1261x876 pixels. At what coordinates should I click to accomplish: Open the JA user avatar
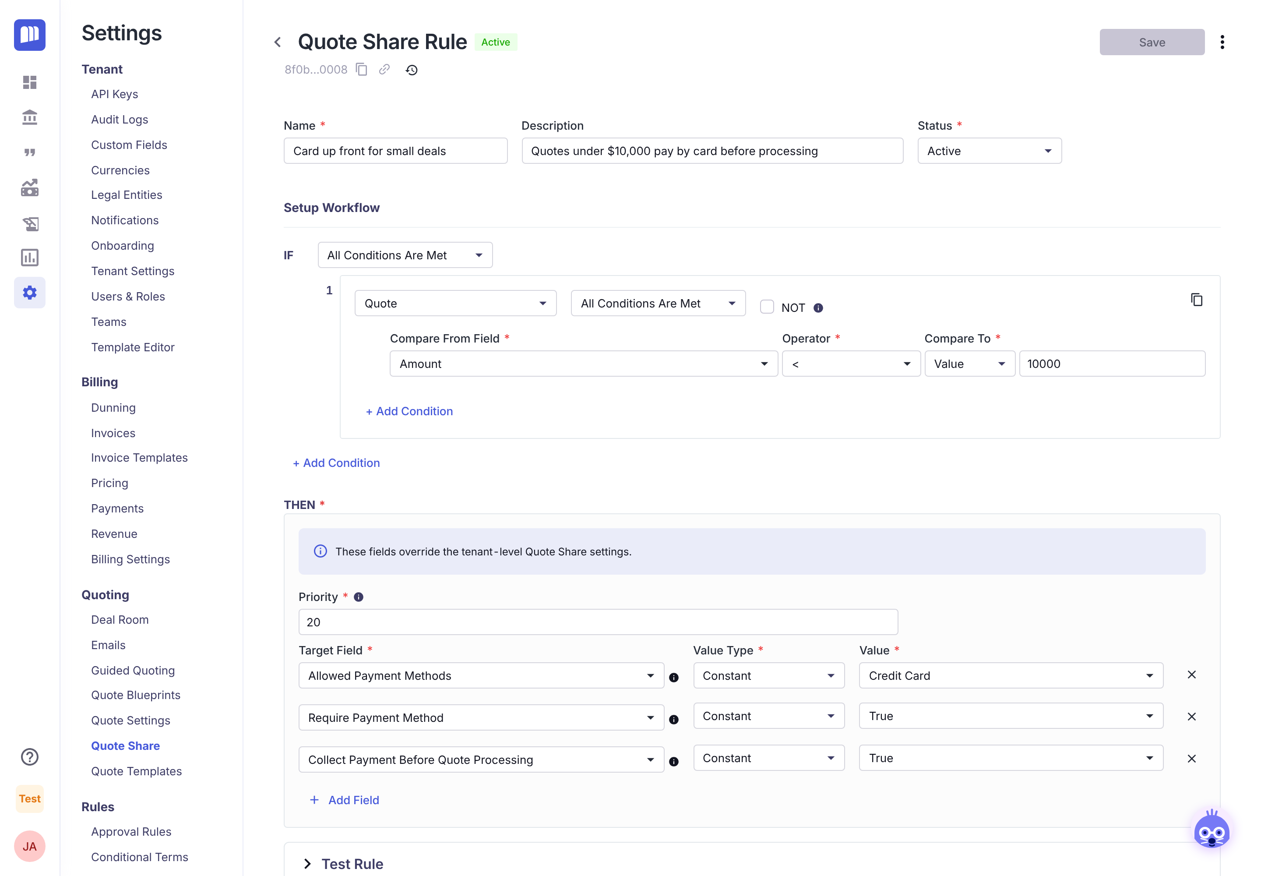(x=30, y=846)
